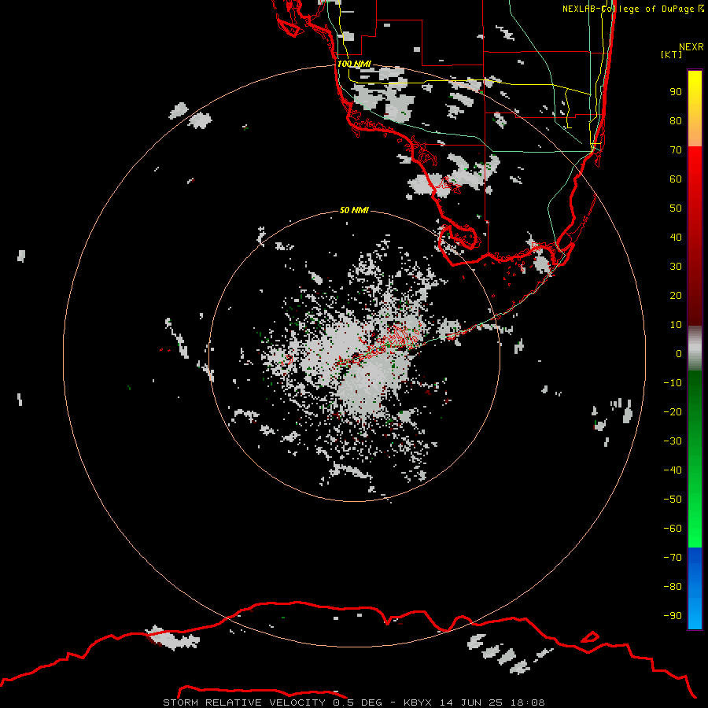
Task: Click the 20 value on the velocity scale
Action: pyautogui.click(x=676, y=295)
